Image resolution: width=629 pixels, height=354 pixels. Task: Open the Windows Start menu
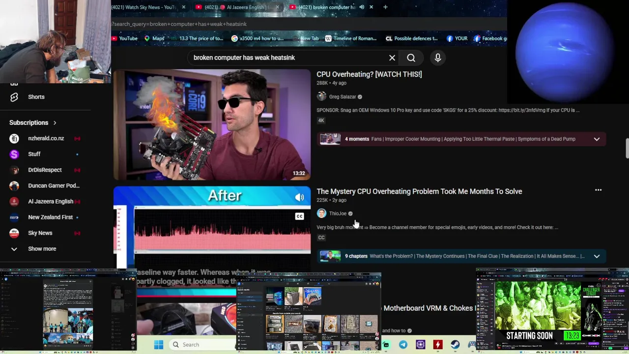158,345
